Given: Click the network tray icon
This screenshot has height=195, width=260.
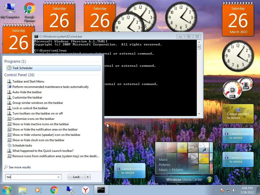Looking at the screenshot, I should point(228,190).
